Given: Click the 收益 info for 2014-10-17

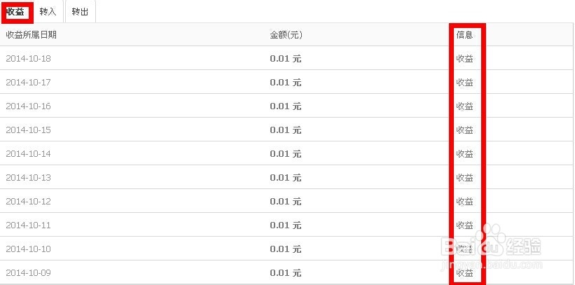Looking at the screenshot, I should pos(464,83).
